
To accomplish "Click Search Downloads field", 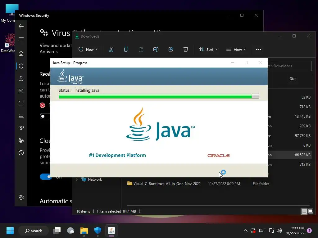I will [x=290, y=66].
